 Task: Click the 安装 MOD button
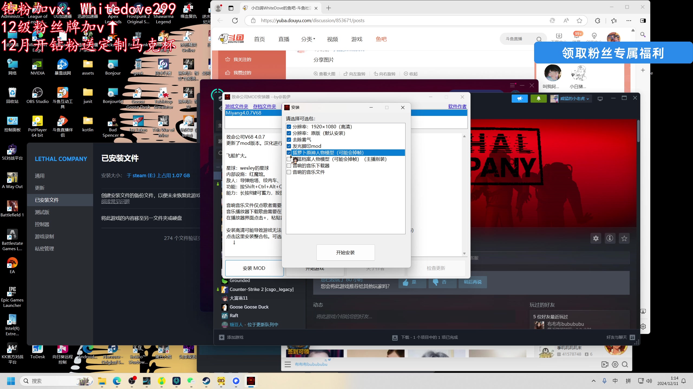pos(254,268)
